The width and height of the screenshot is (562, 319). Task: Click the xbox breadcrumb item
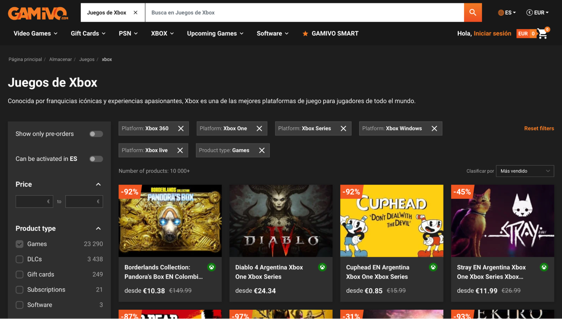tap(107, 59)
